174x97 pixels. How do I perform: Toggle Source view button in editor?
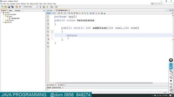(49, 13)
